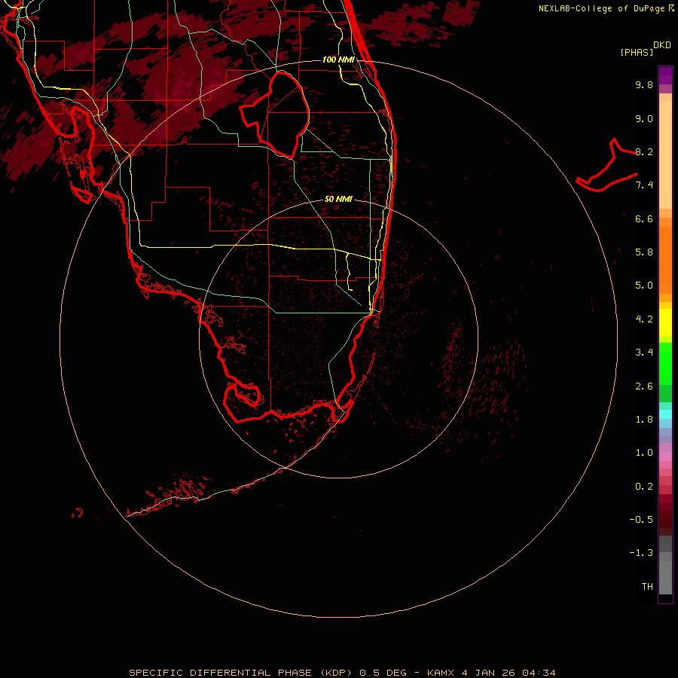Select the -1.3 legend value
Screen dimensions: 678x678
[x=641, y=553]
